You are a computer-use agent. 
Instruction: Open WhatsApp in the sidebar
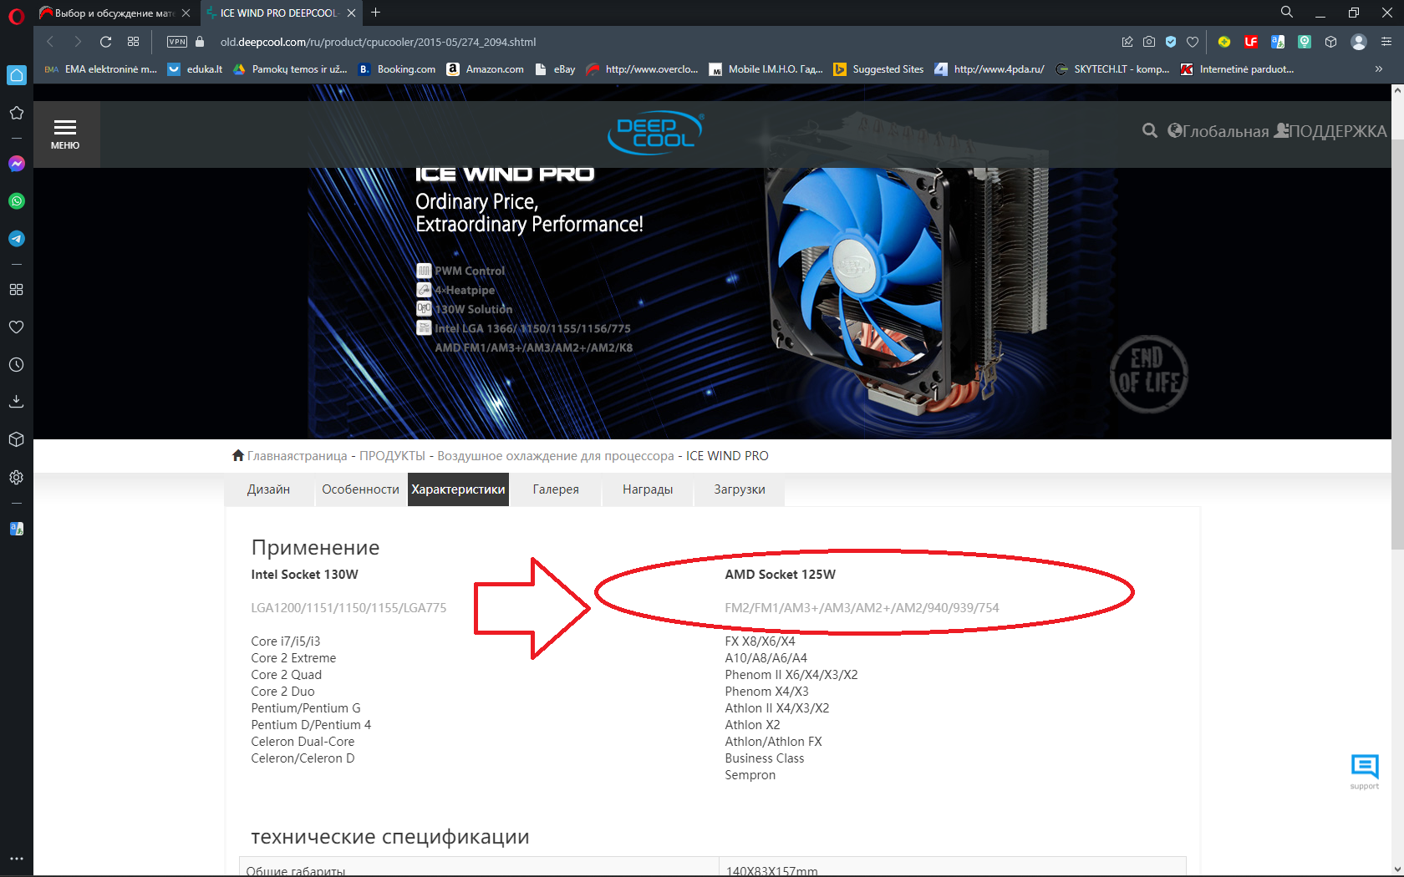click(17, 201)
